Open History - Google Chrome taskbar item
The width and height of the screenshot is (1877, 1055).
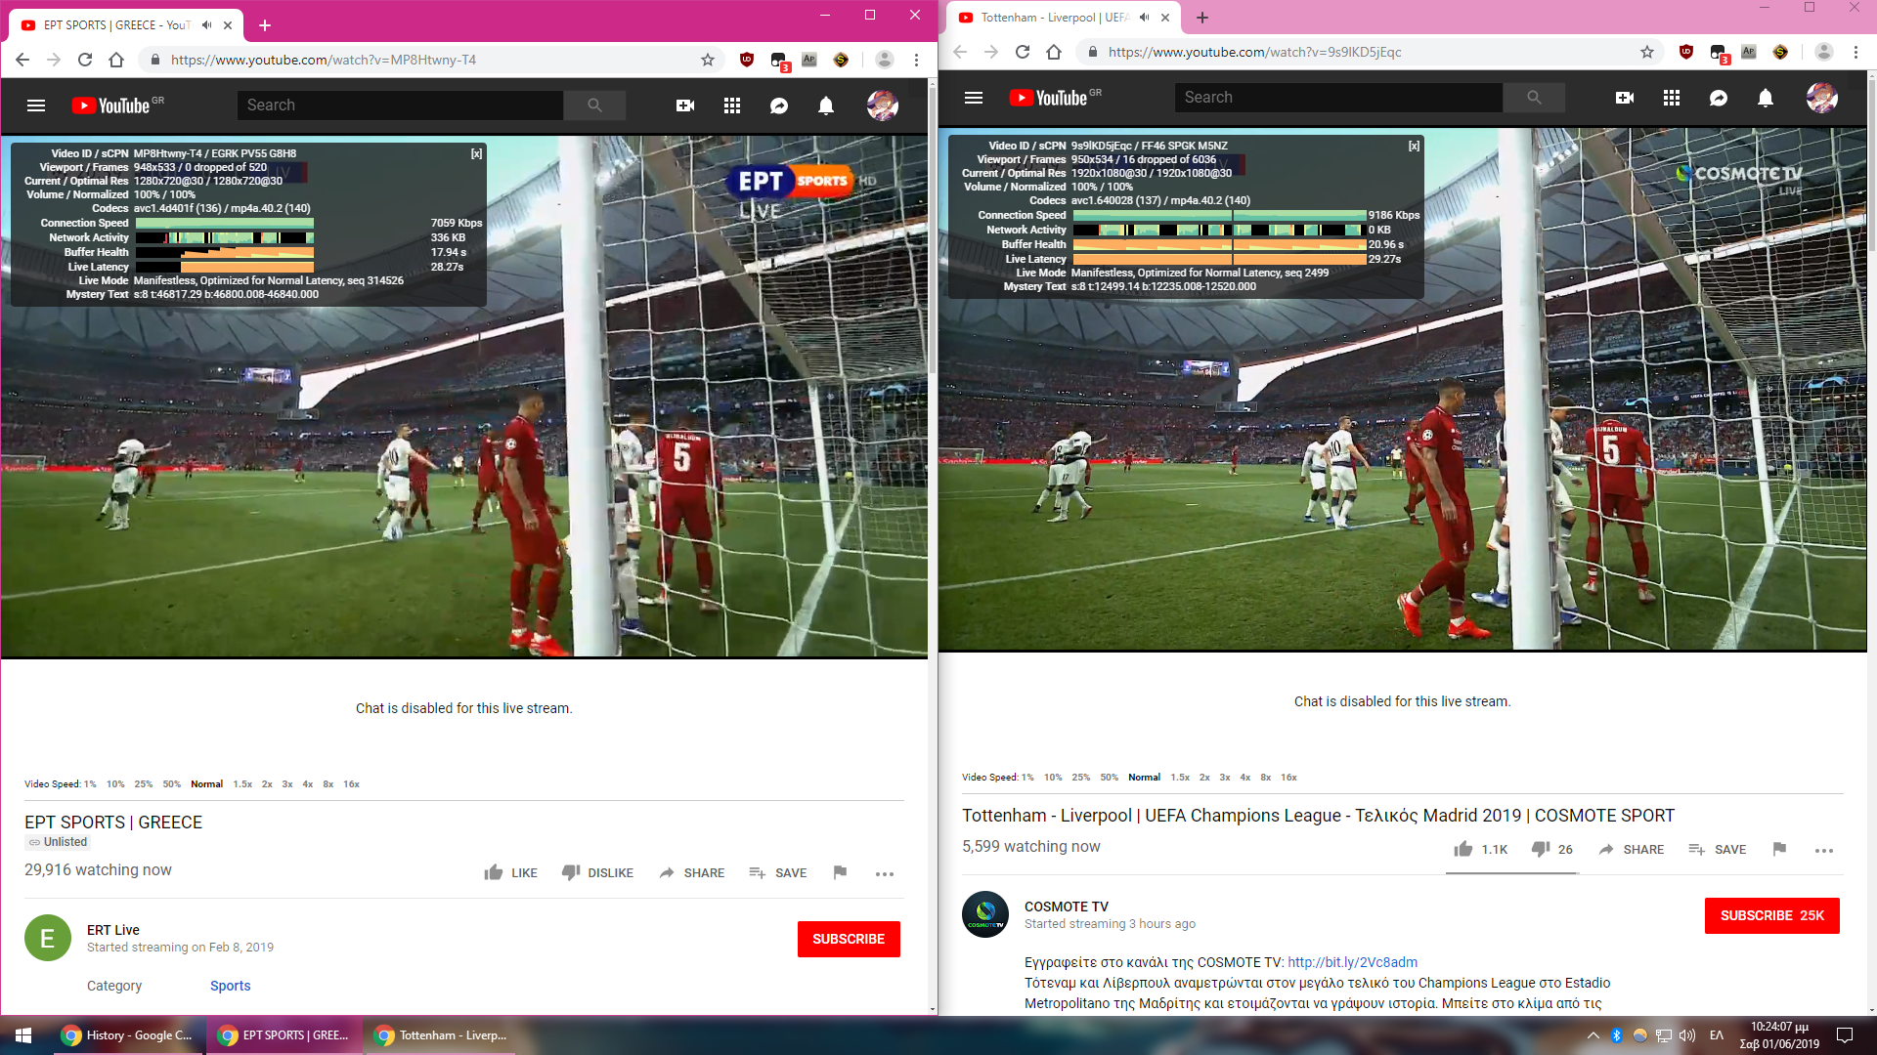pyautogui.click(x=127, y=1035)
